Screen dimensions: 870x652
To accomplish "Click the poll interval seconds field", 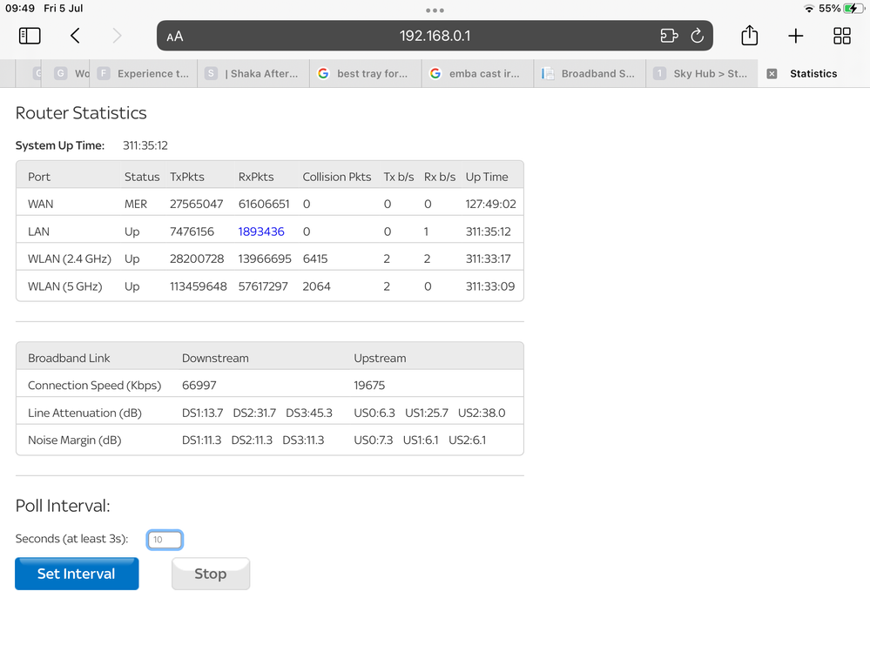I will tap(165, 540).
